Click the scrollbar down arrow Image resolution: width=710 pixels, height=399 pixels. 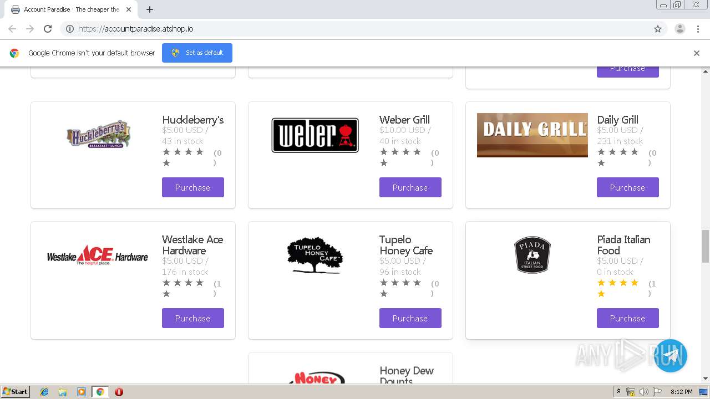click(706, 378)
